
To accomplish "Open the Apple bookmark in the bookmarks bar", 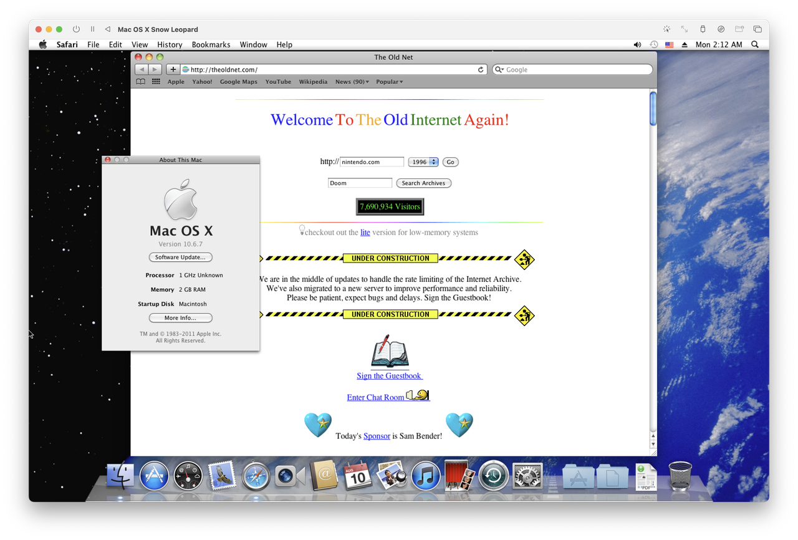I will tap(176, 82).
